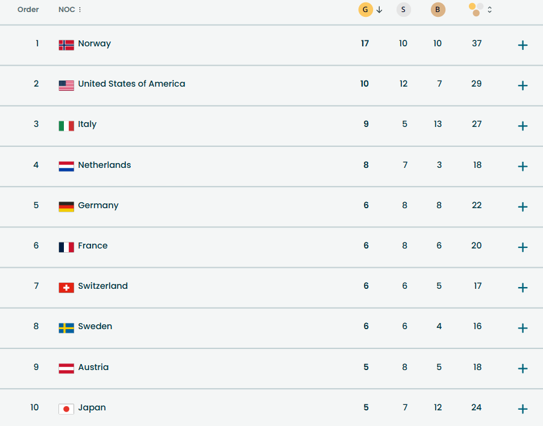Click the Sweden flag icon
The image size is (543, 426).
(66, 327)
